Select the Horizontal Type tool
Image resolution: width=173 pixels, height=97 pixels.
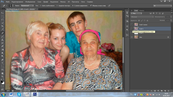click(x=2, y=63)
